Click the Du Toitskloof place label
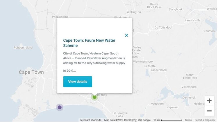The height and width of the screenshot is (122, 218). [164, 27]
